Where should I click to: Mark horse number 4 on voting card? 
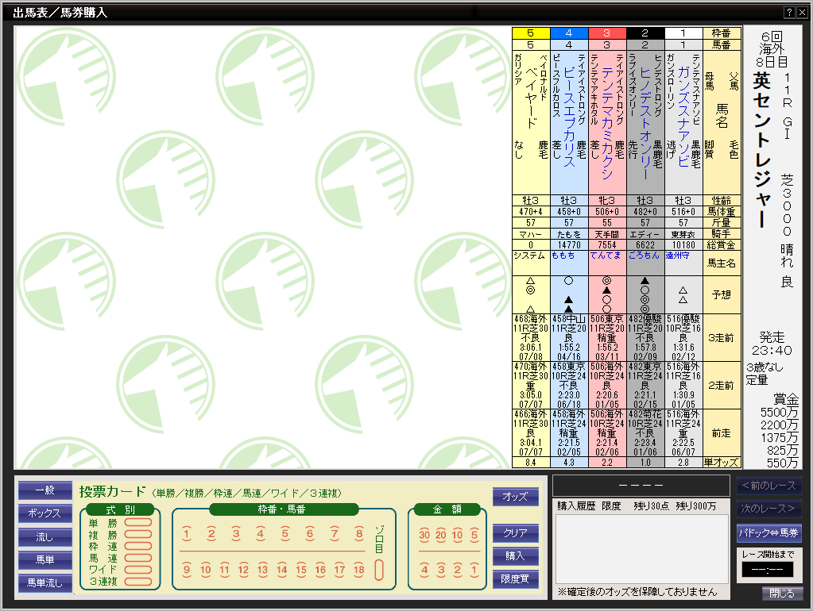(261, 534)
